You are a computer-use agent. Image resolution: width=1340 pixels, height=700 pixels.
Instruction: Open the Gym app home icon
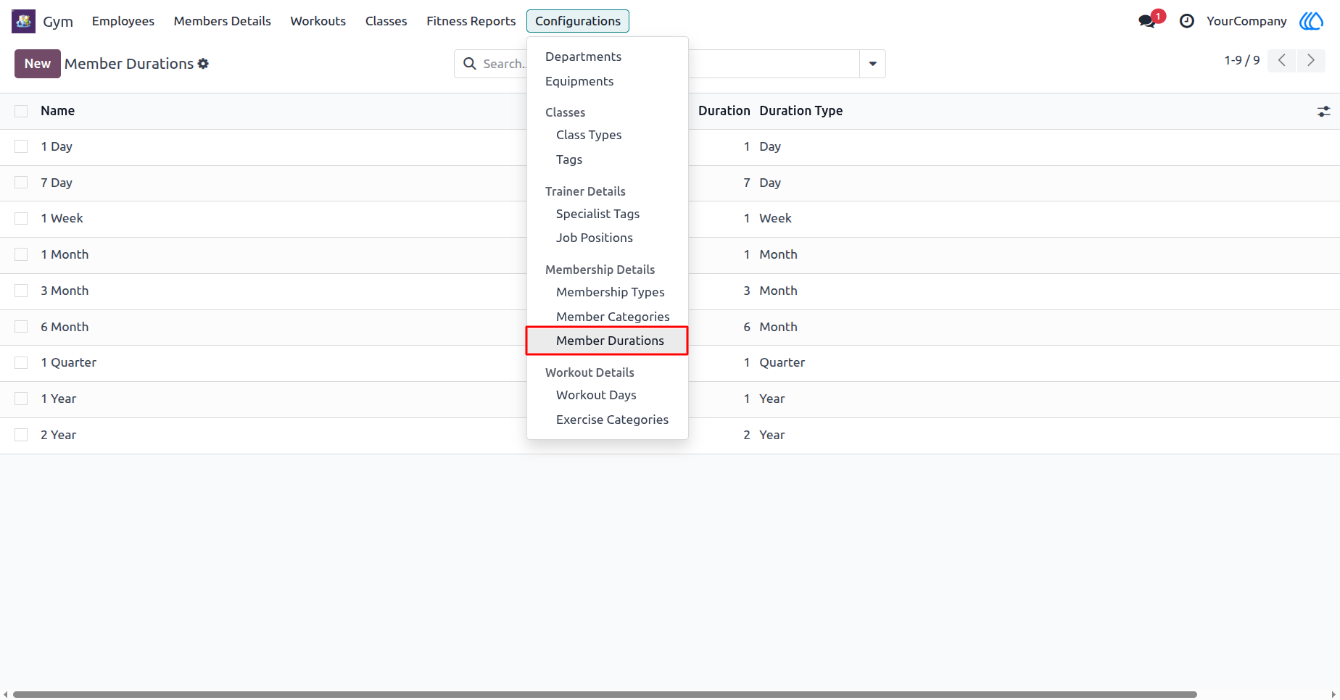click(23, 21)
